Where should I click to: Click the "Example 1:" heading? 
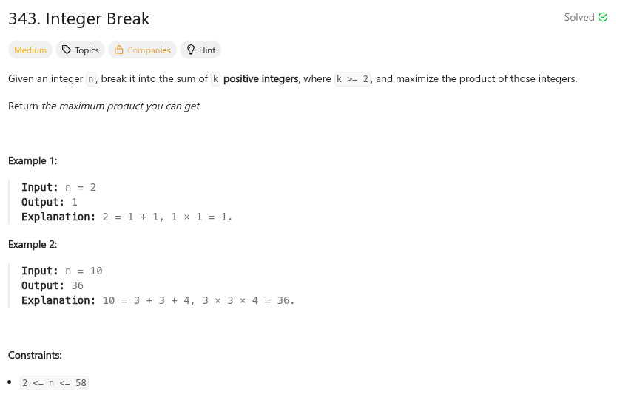point(33,161)
